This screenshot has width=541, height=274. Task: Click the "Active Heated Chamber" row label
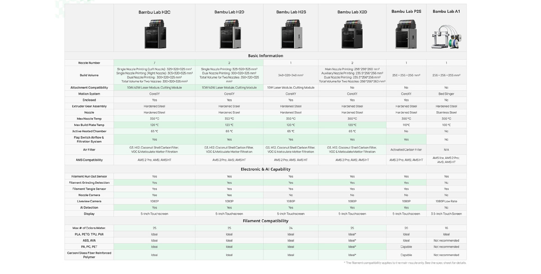[89, 131]
